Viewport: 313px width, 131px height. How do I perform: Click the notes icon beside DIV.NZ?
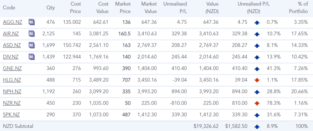32,57
